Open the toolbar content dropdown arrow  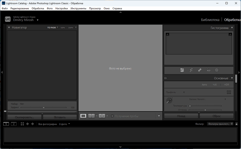[159, 116]
